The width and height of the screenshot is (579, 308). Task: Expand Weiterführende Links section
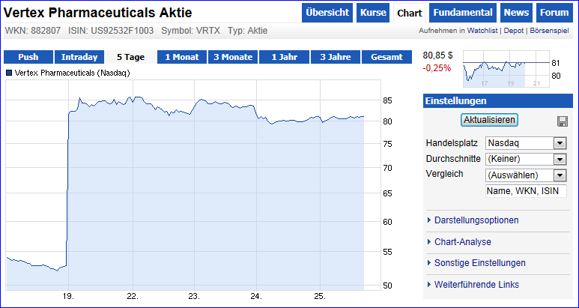click(x=476, y=285)
